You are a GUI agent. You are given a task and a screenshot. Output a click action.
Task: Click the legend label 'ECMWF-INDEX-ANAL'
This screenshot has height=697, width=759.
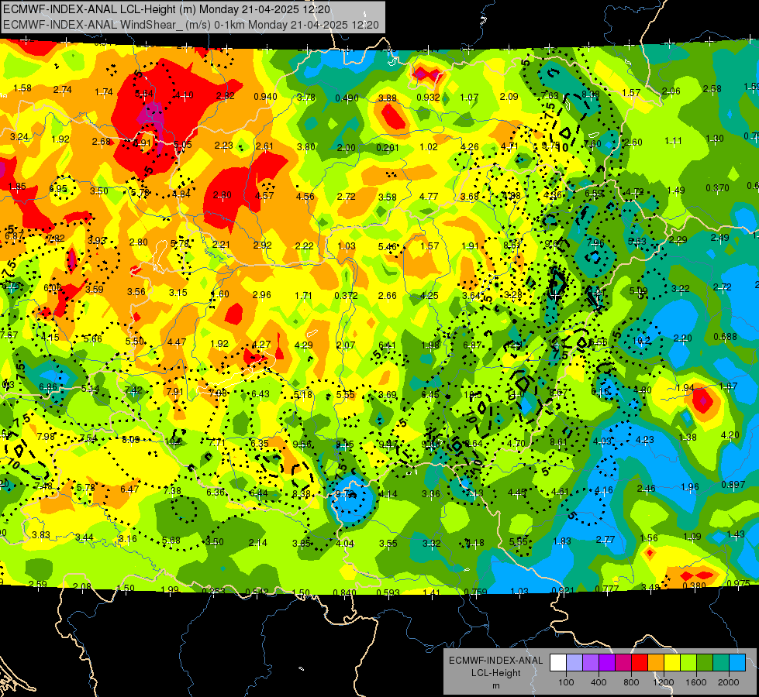495,661
